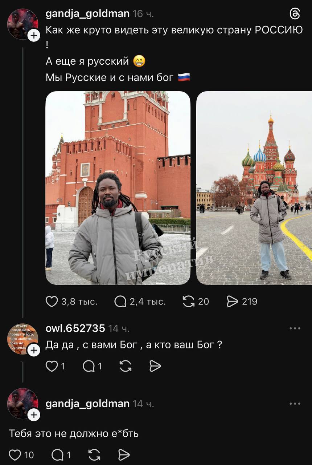Screen dimensions: 312x465
Task: Open reply thread on last gandja_goldman reply
Action: pos(57,455)
